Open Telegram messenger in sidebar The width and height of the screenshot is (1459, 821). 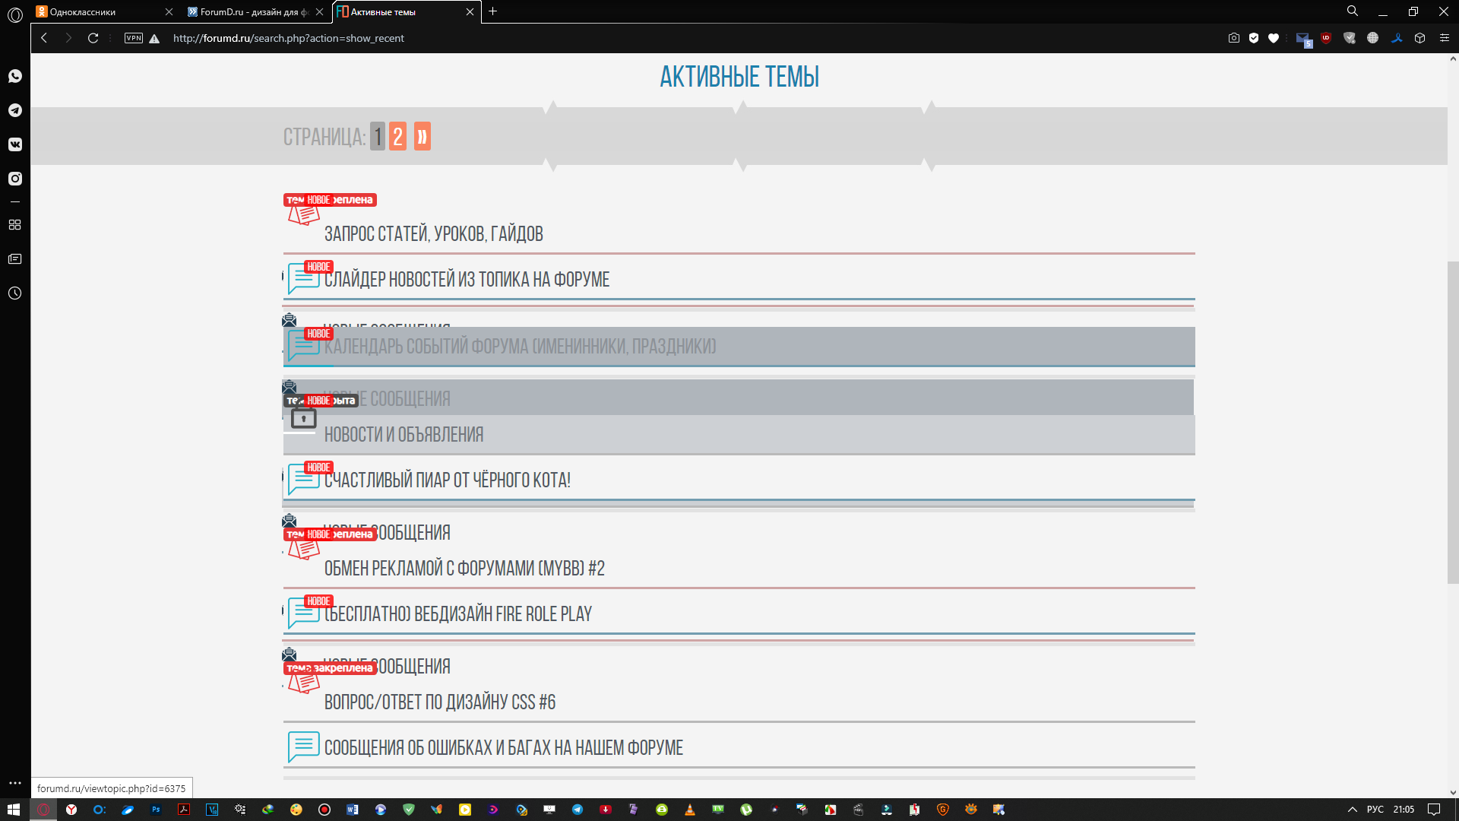click(15, 110)
